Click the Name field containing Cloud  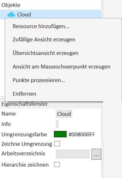coord(64,114)
